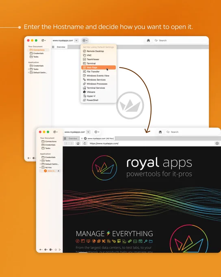Viewport: 221px width, 277px height.
Task: Open Ad Hoc connect button in front window
Action: click(x=97, y=132)
